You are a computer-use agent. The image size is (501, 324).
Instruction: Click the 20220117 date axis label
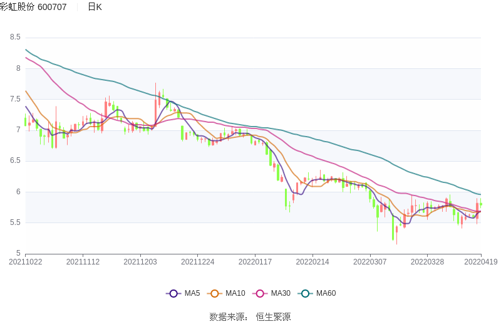pyautogui.click(x=255, y=262)
